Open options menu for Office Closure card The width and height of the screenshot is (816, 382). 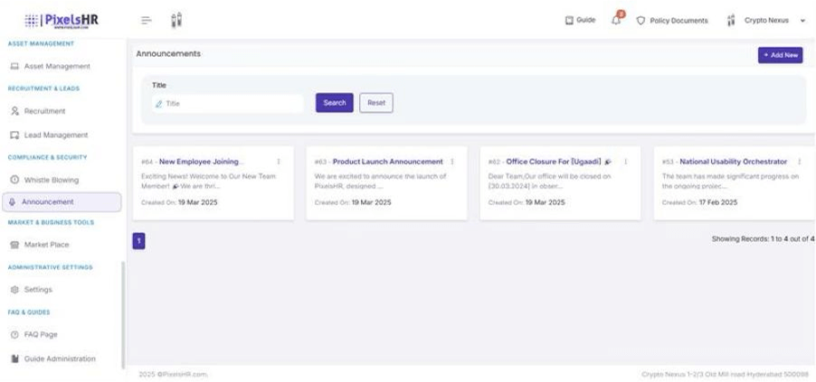pyautogui.click(x=625, y=162)
